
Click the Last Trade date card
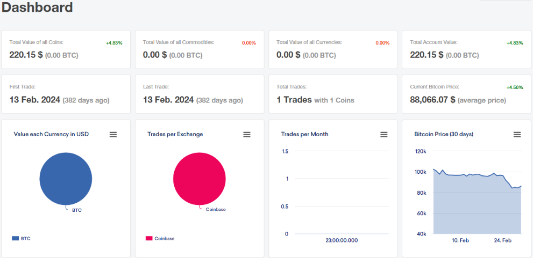pyautogui.click(x=200, y=94)
